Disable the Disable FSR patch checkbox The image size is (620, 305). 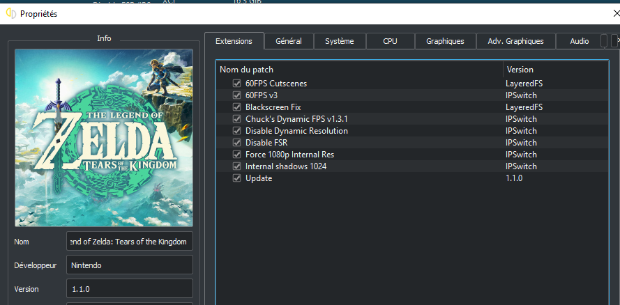237,143
